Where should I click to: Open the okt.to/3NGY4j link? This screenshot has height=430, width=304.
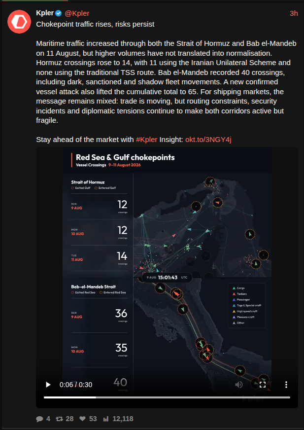click(x=208, y=140)
